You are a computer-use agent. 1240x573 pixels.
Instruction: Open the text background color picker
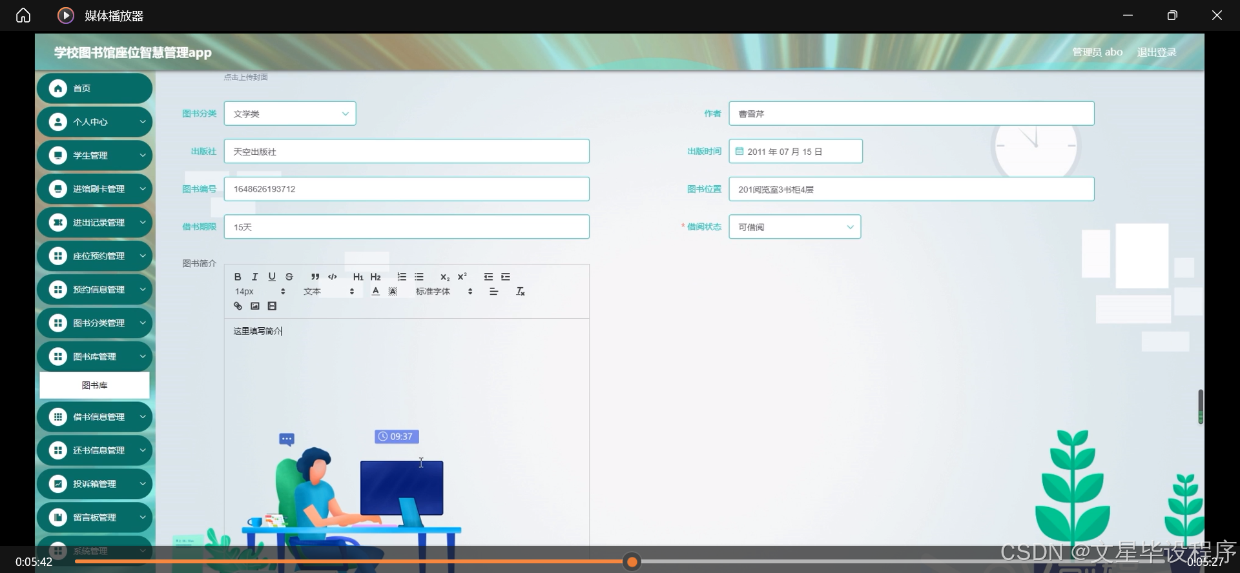pyautogui.click(x=393, y=292)
